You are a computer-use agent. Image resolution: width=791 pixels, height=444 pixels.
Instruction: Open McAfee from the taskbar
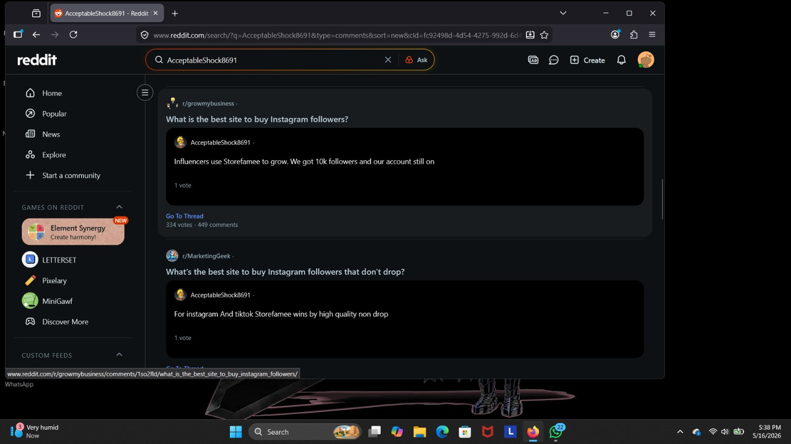coord(488,432)
